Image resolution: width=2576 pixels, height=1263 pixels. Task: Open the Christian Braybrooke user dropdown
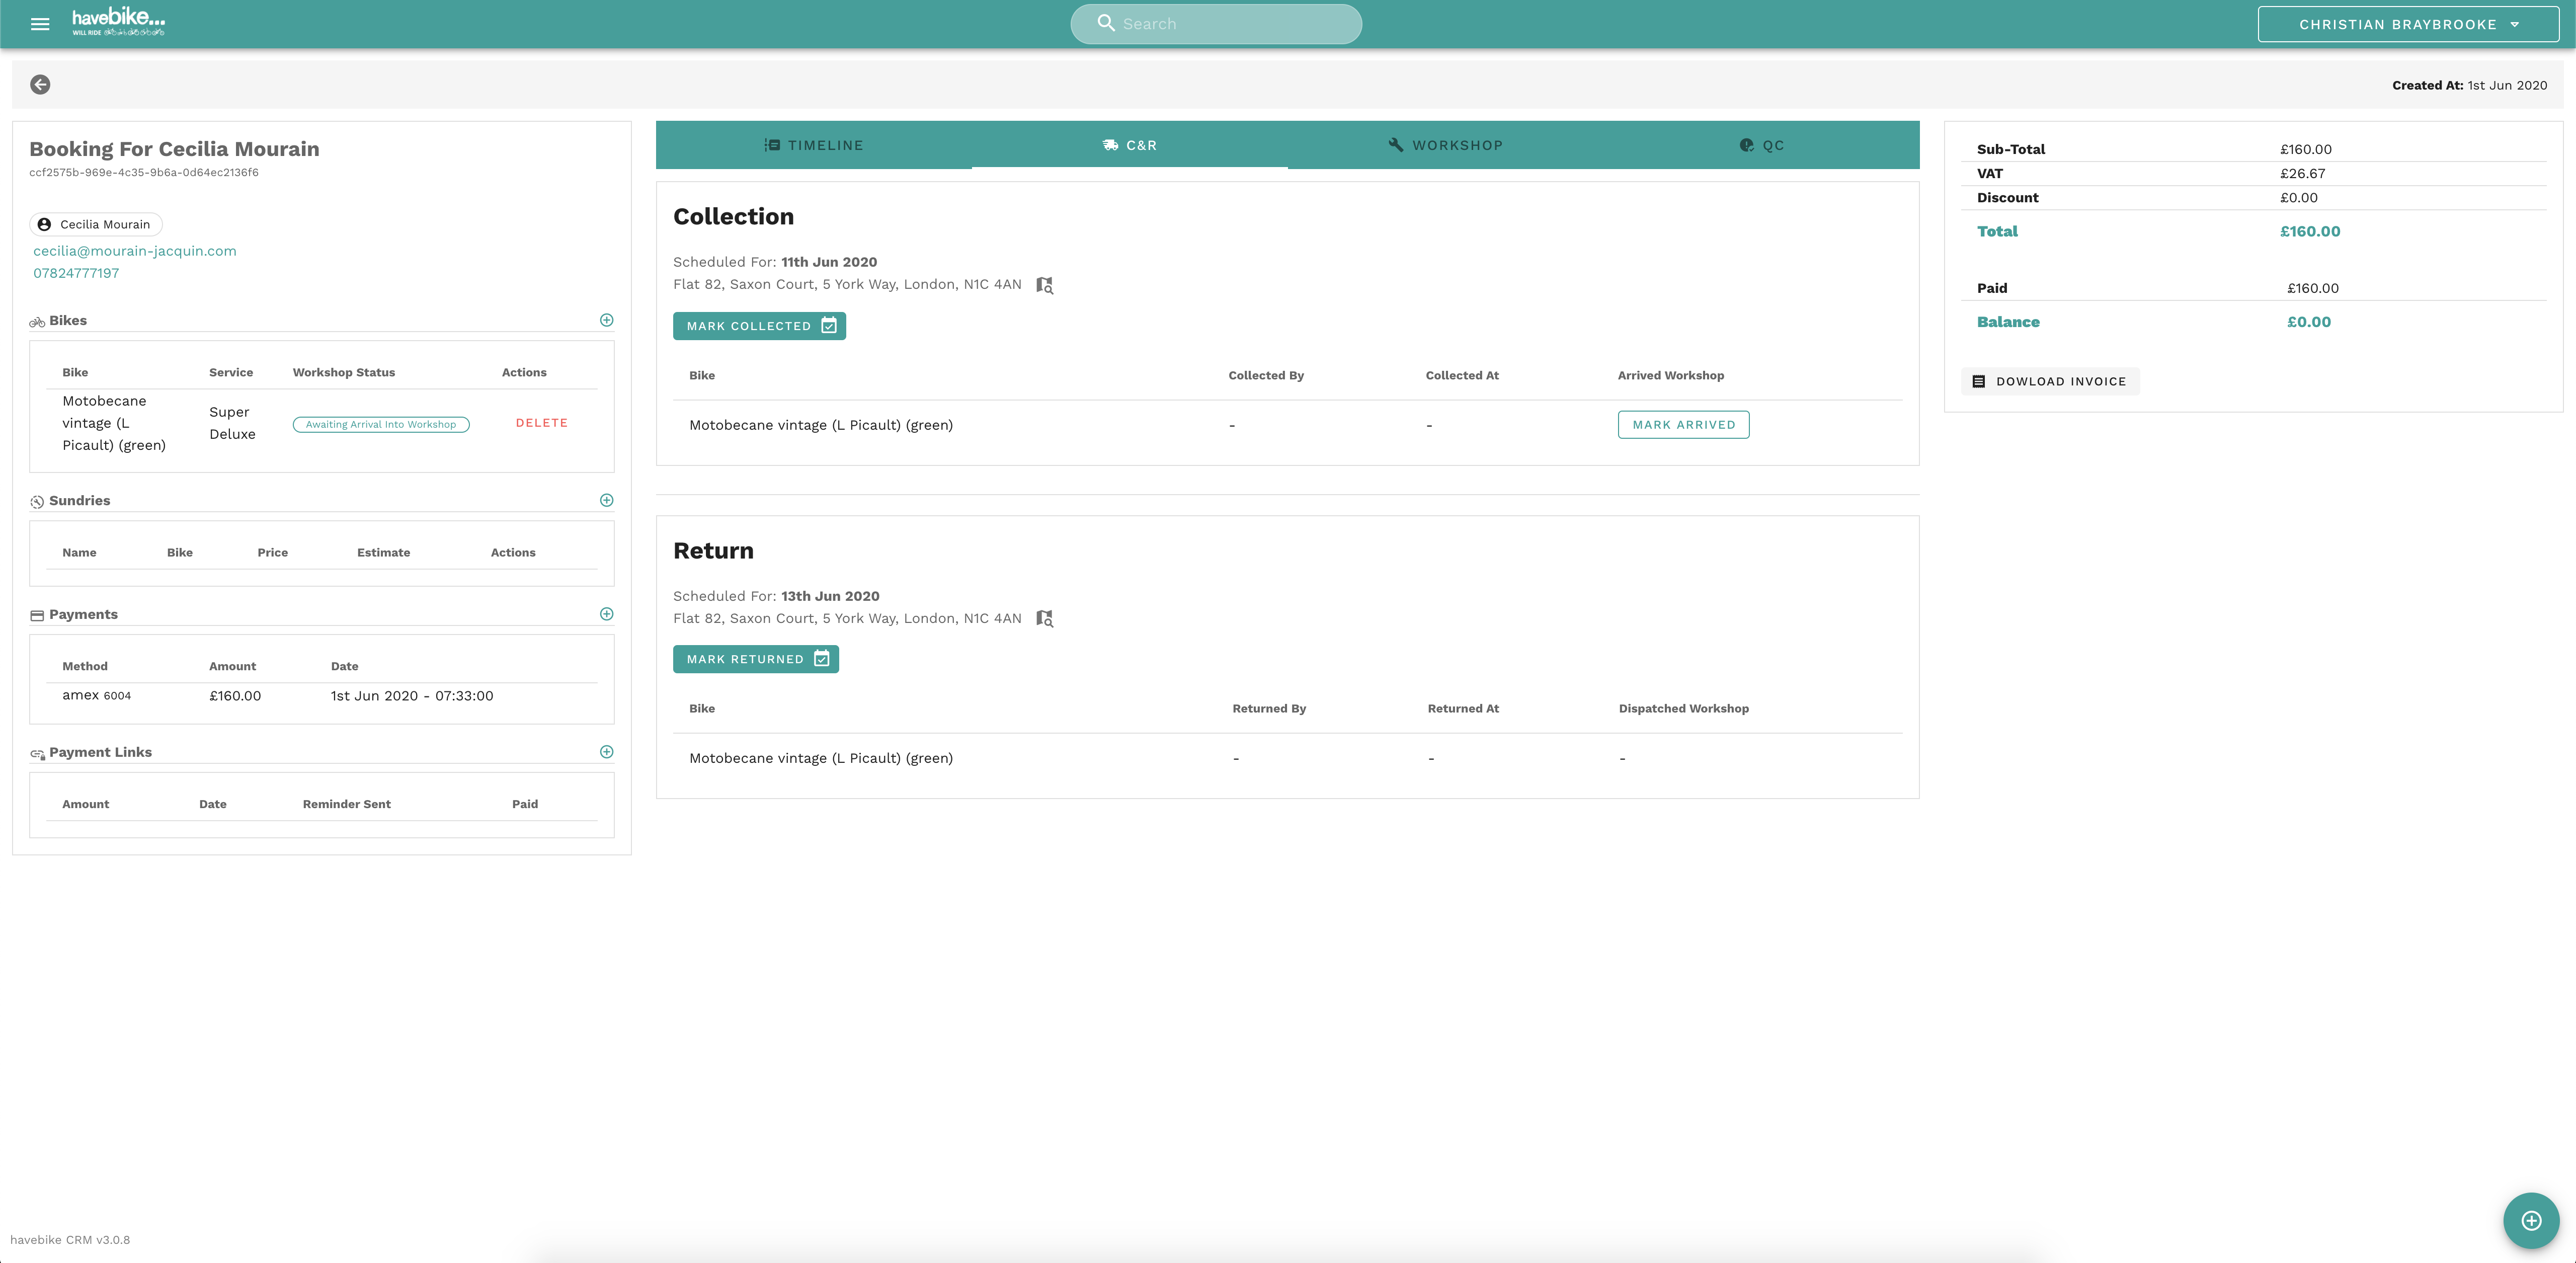(2407, 24)
